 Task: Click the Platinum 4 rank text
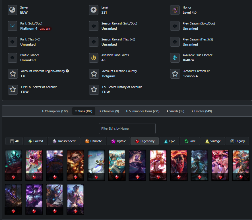coord(29,28)
